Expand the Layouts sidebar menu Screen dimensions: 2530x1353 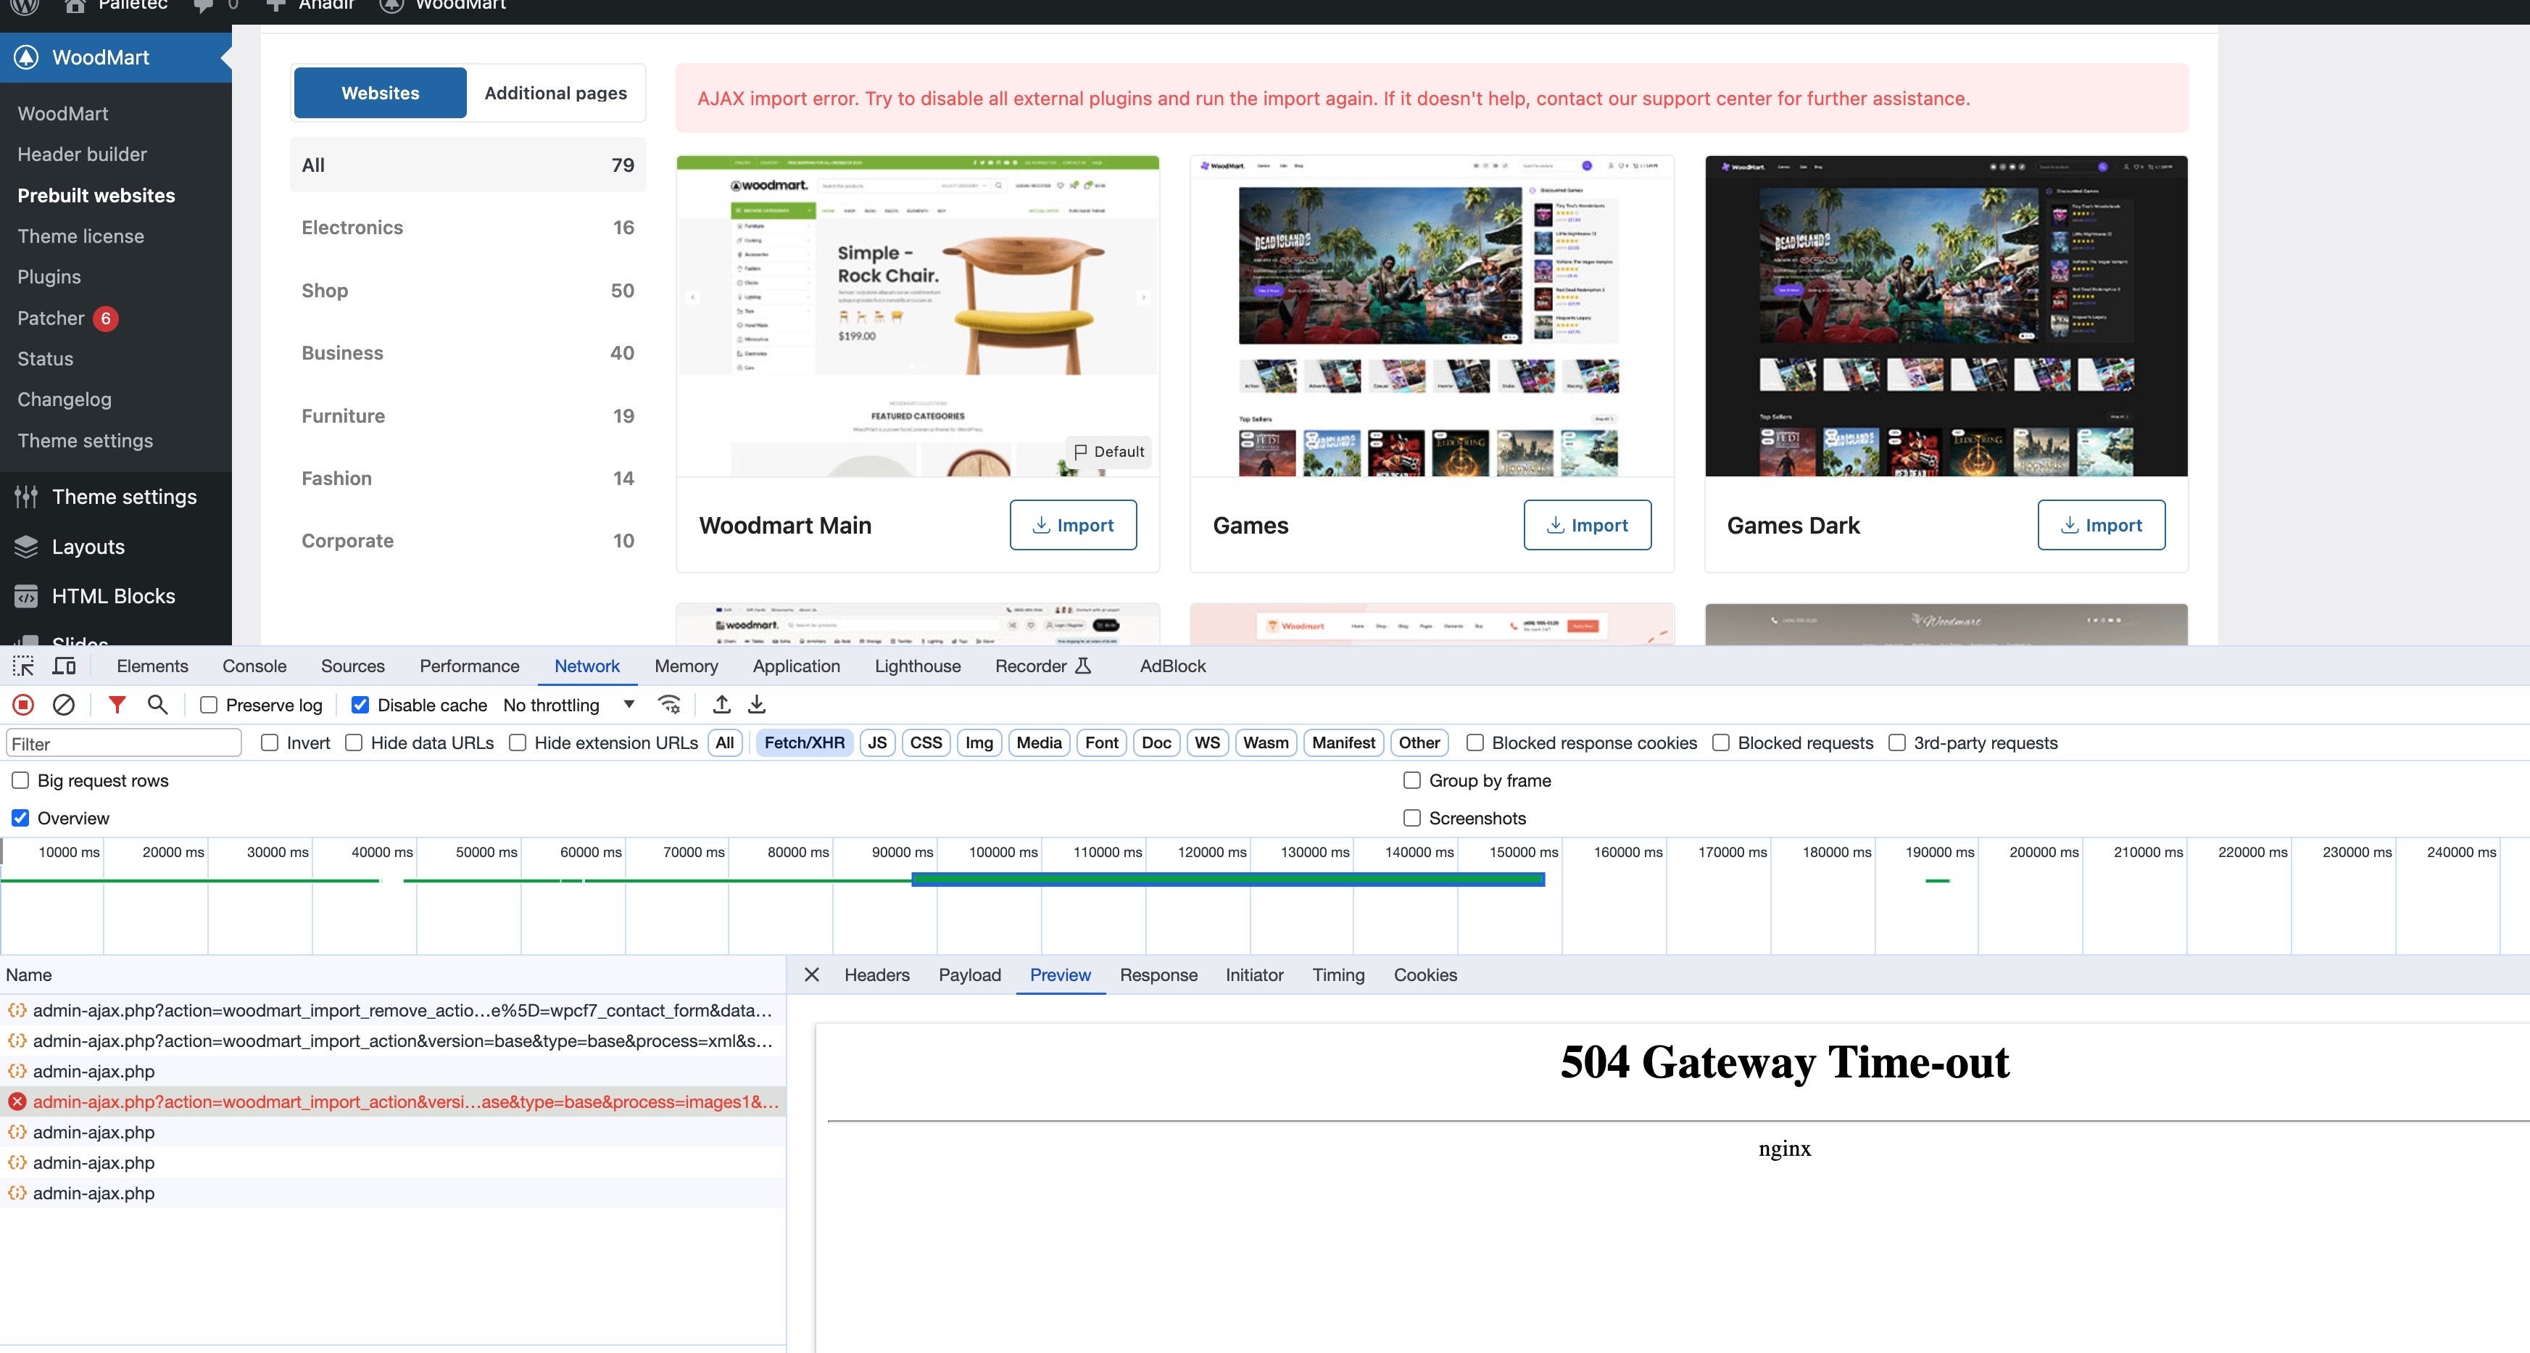pyautogui.click(x=88, y=547)
